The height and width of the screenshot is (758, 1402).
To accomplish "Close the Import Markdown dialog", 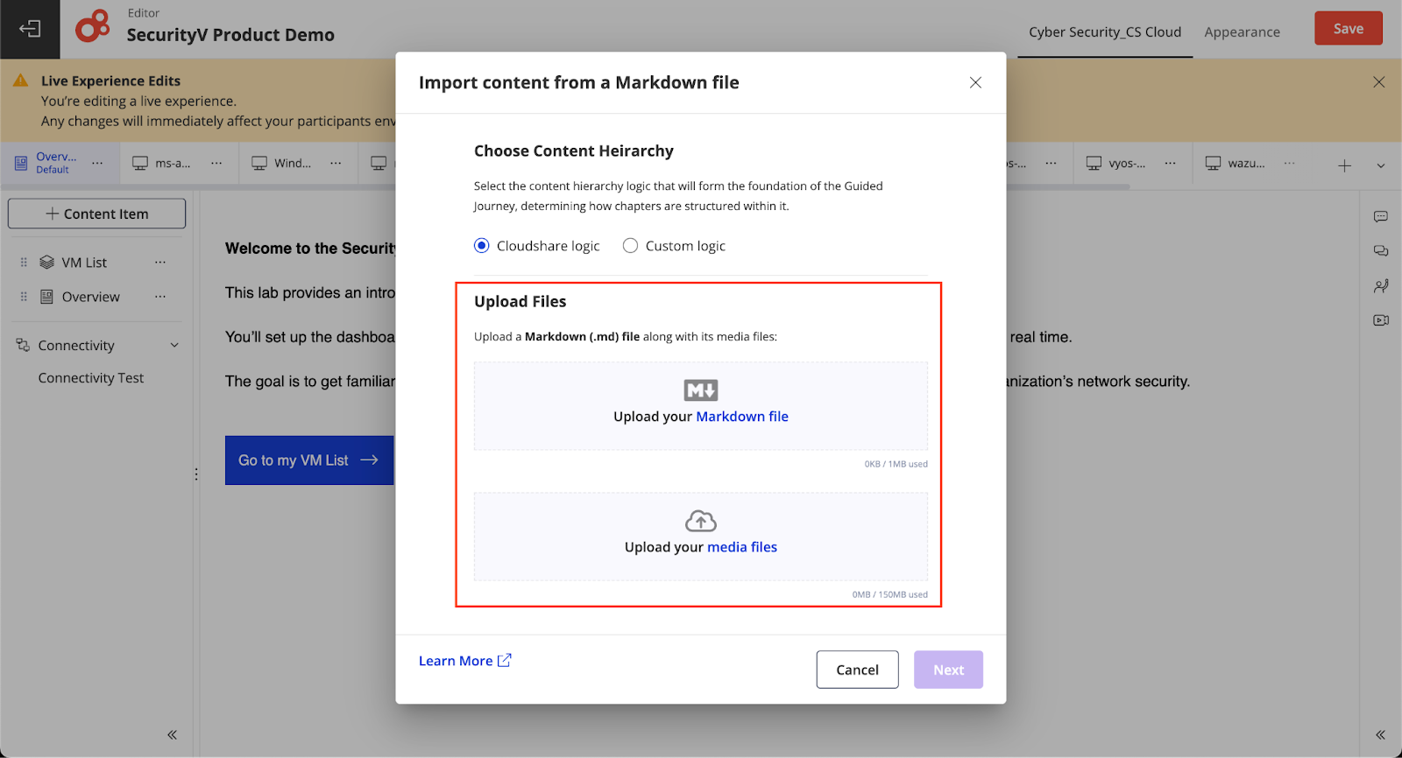I will click(975, 82).
